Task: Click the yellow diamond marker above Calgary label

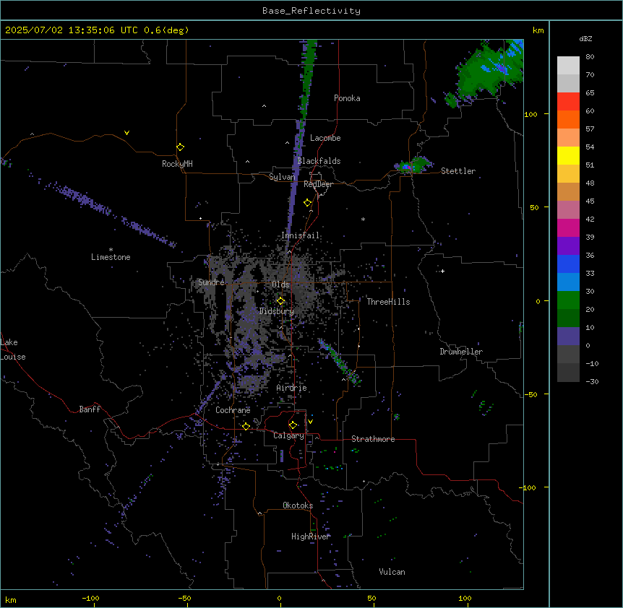Action: pos(293,425)
